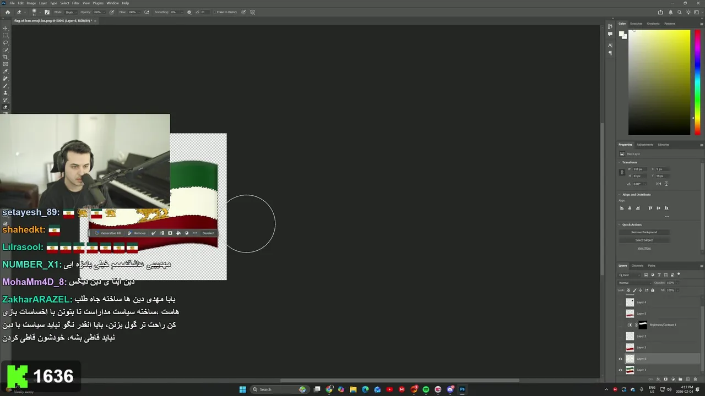
Task: Select the Brush tool in left toolbar
Action: pos(6,86)
